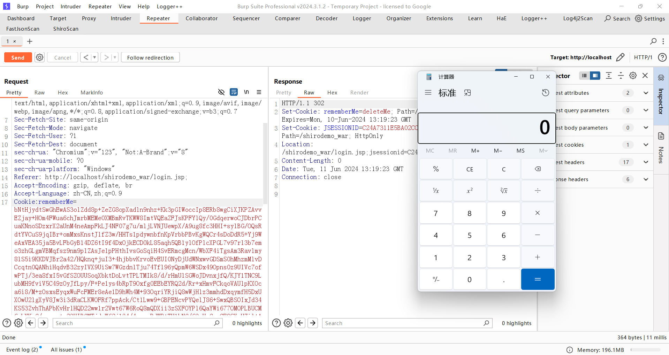669x355 pixels.
Task: Open the ShiroScan extension tab
Action: point(66,29)
